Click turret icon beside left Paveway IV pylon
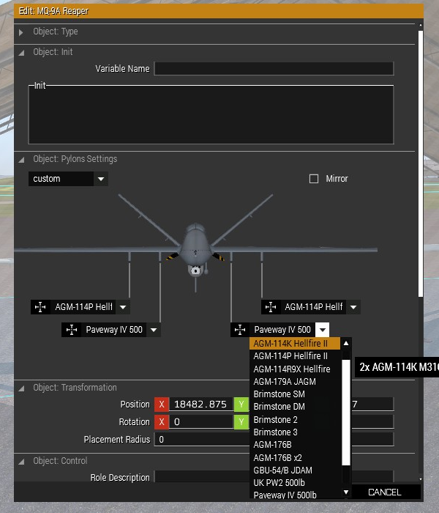The height and width of the screenshot is (513, 439). [x=71, y=330]
